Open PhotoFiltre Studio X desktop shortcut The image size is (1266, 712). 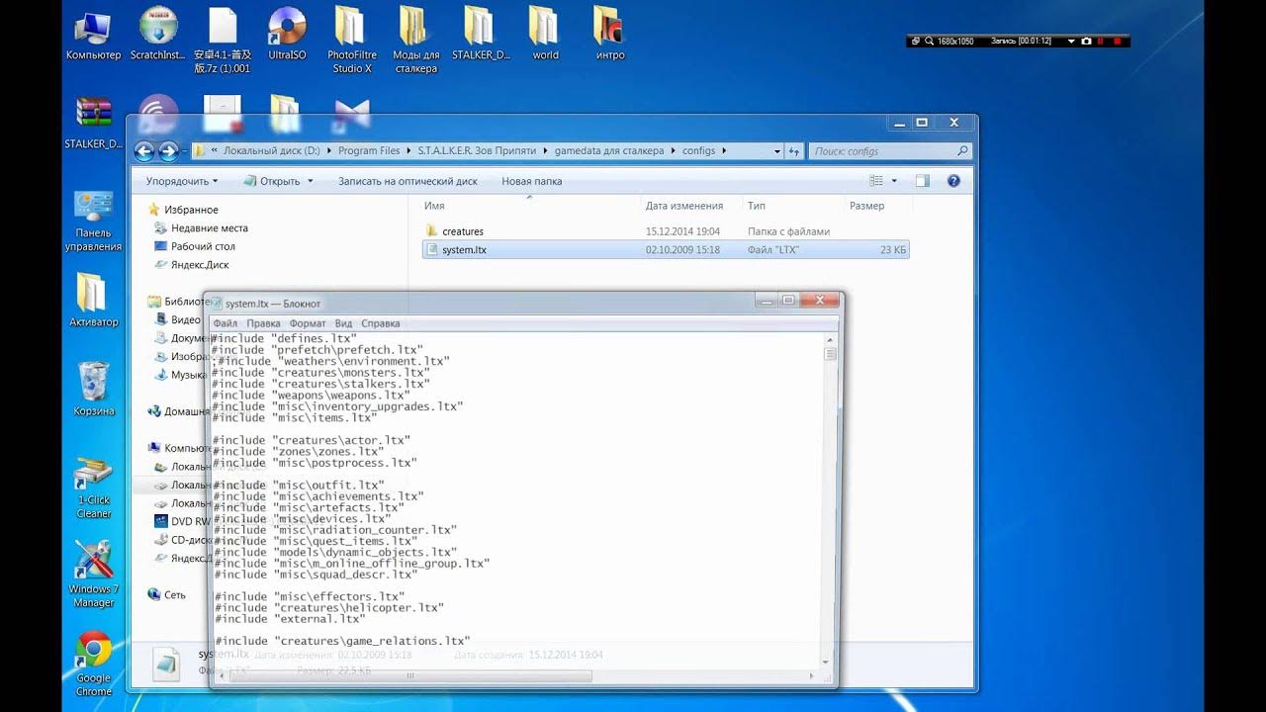352,40
